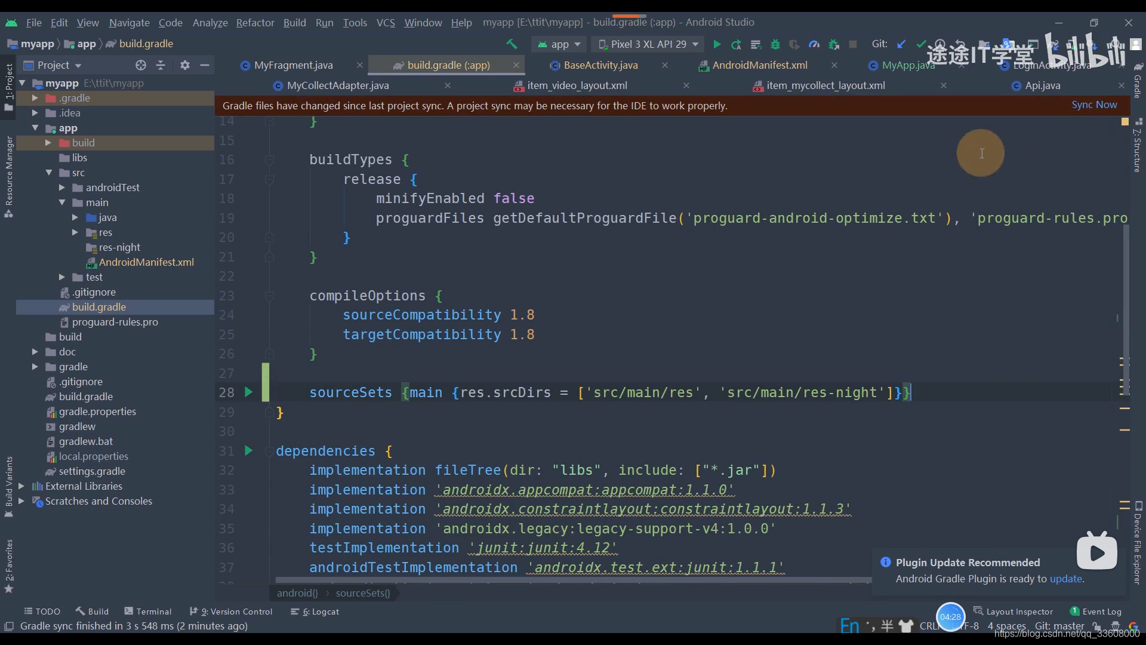Select gradle.properties in project tree
This screenshot has width=1146, height=645.
tap(97, 411)
